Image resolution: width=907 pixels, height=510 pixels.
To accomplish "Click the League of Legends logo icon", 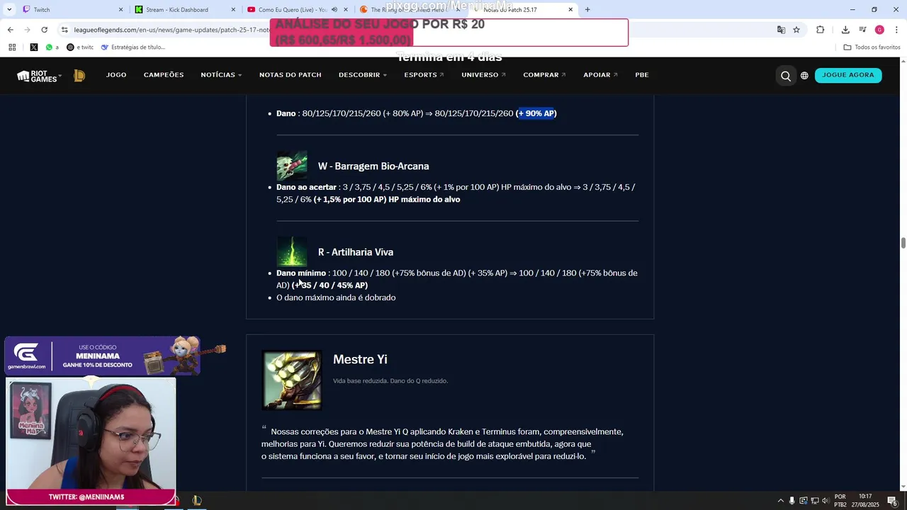I will tap(79, 76).
